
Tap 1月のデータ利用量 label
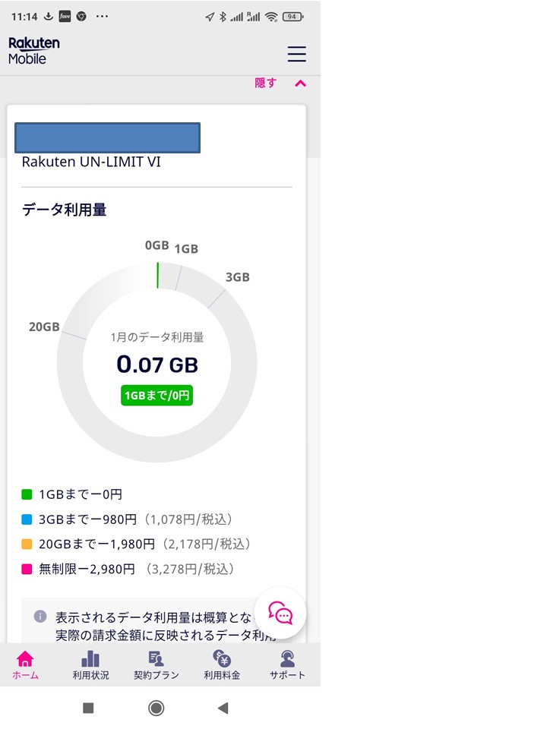[157, 337]
